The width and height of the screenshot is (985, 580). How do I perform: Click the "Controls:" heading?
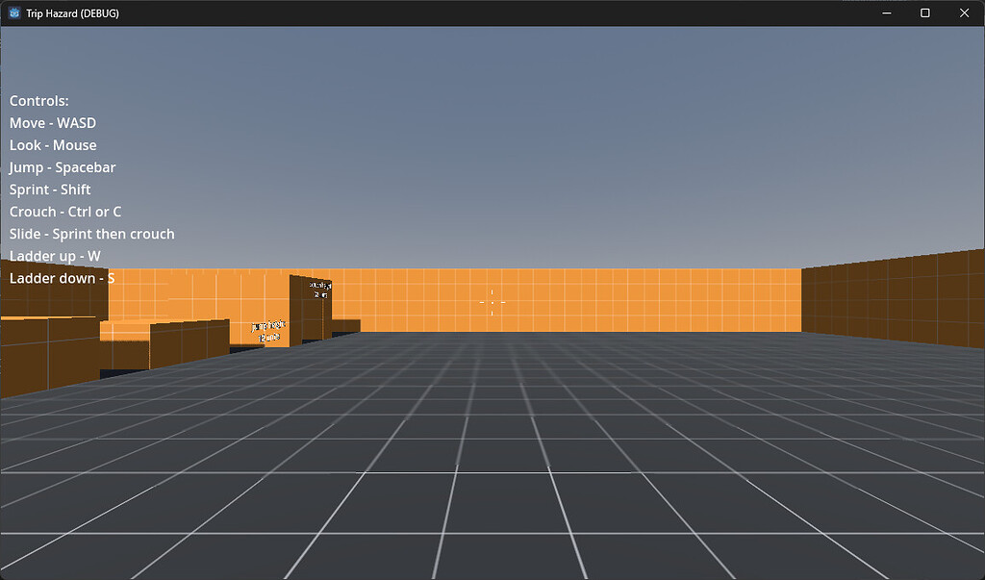click(38, 101)
